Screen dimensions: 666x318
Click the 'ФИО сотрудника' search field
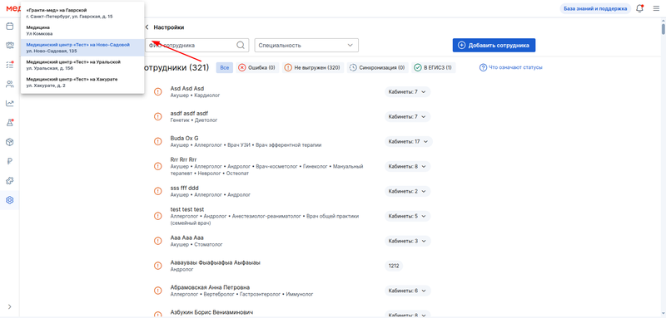click(196, 46)
